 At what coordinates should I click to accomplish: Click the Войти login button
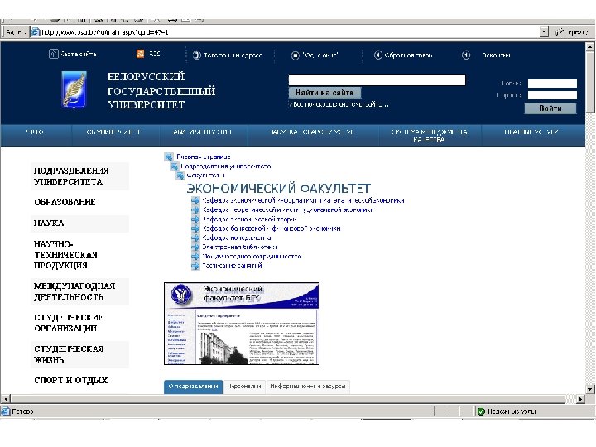pyautogui.click(x=550, y=108)
